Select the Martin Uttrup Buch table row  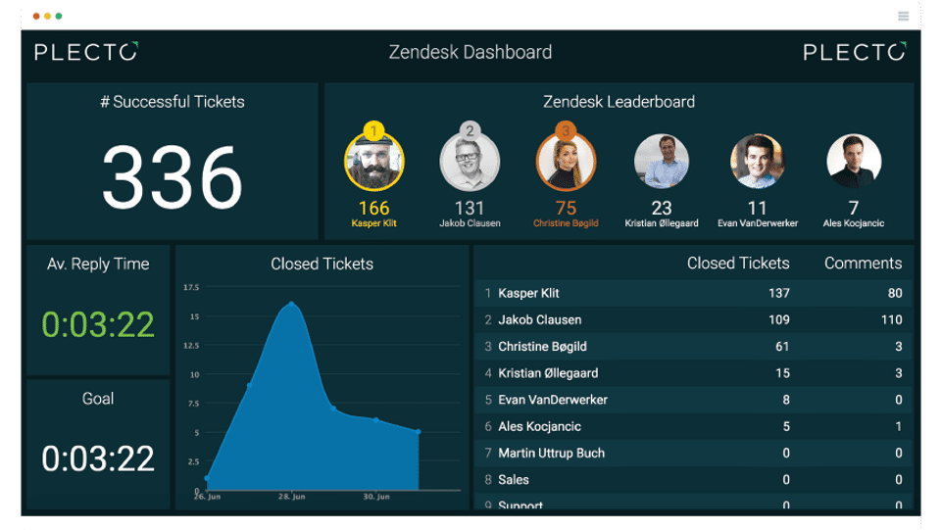point(693,454)
